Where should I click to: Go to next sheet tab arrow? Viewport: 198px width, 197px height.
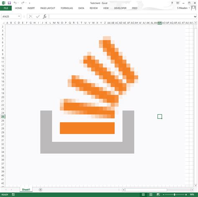[x=11, y=189]
